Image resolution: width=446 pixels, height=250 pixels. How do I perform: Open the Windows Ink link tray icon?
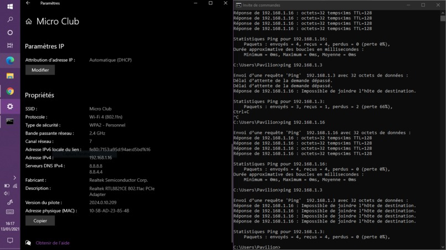click(x=10, y=203)
